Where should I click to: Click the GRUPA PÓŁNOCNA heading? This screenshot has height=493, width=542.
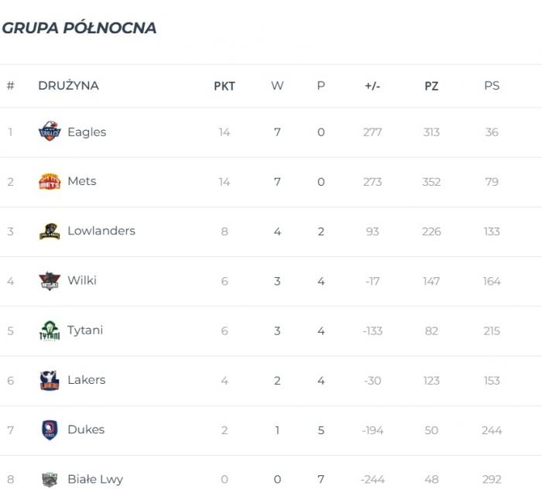[79, 28]
